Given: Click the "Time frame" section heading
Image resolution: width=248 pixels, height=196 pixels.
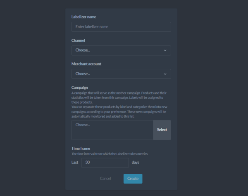Looking at the screenshot, I should point(81,148).
